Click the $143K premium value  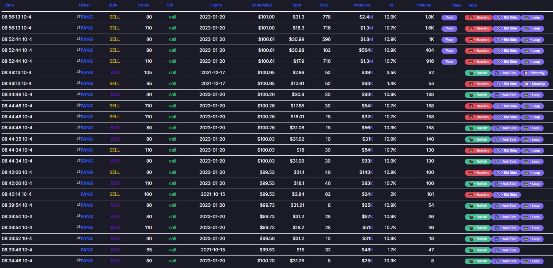366,172
